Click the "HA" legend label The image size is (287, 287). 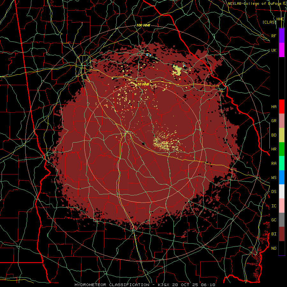[x=274, y=107]
